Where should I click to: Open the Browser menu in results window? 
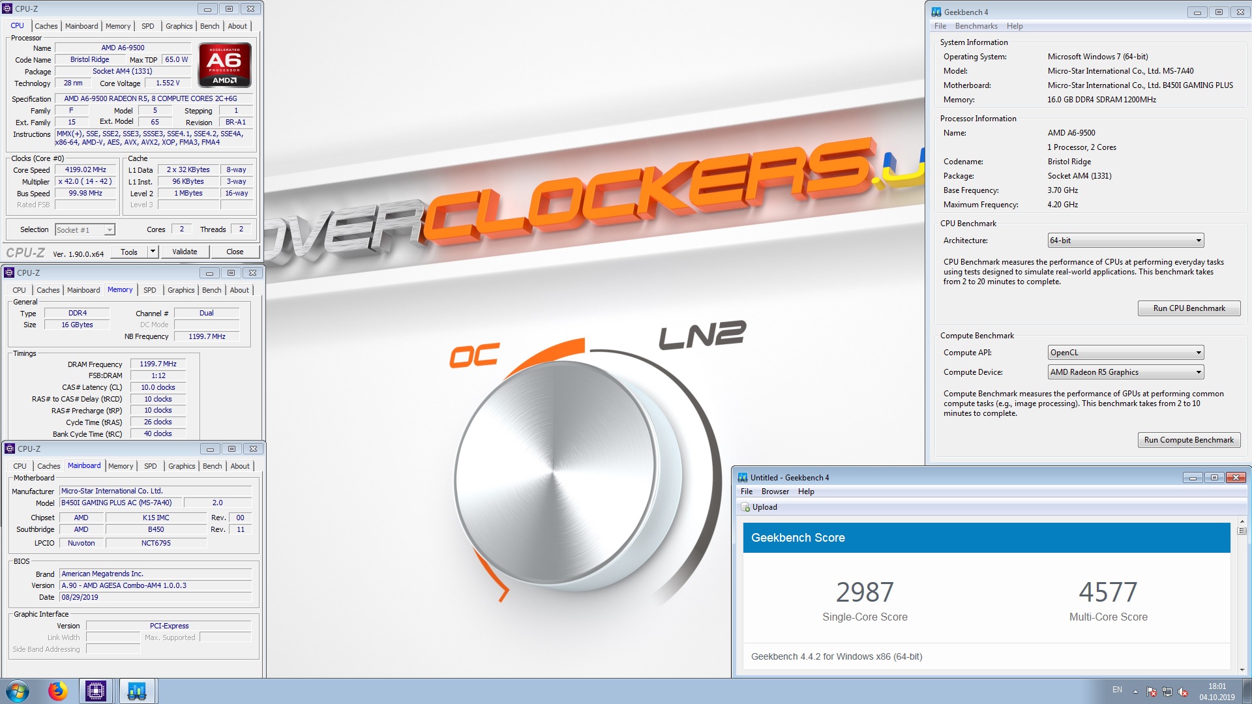point(775,491)
